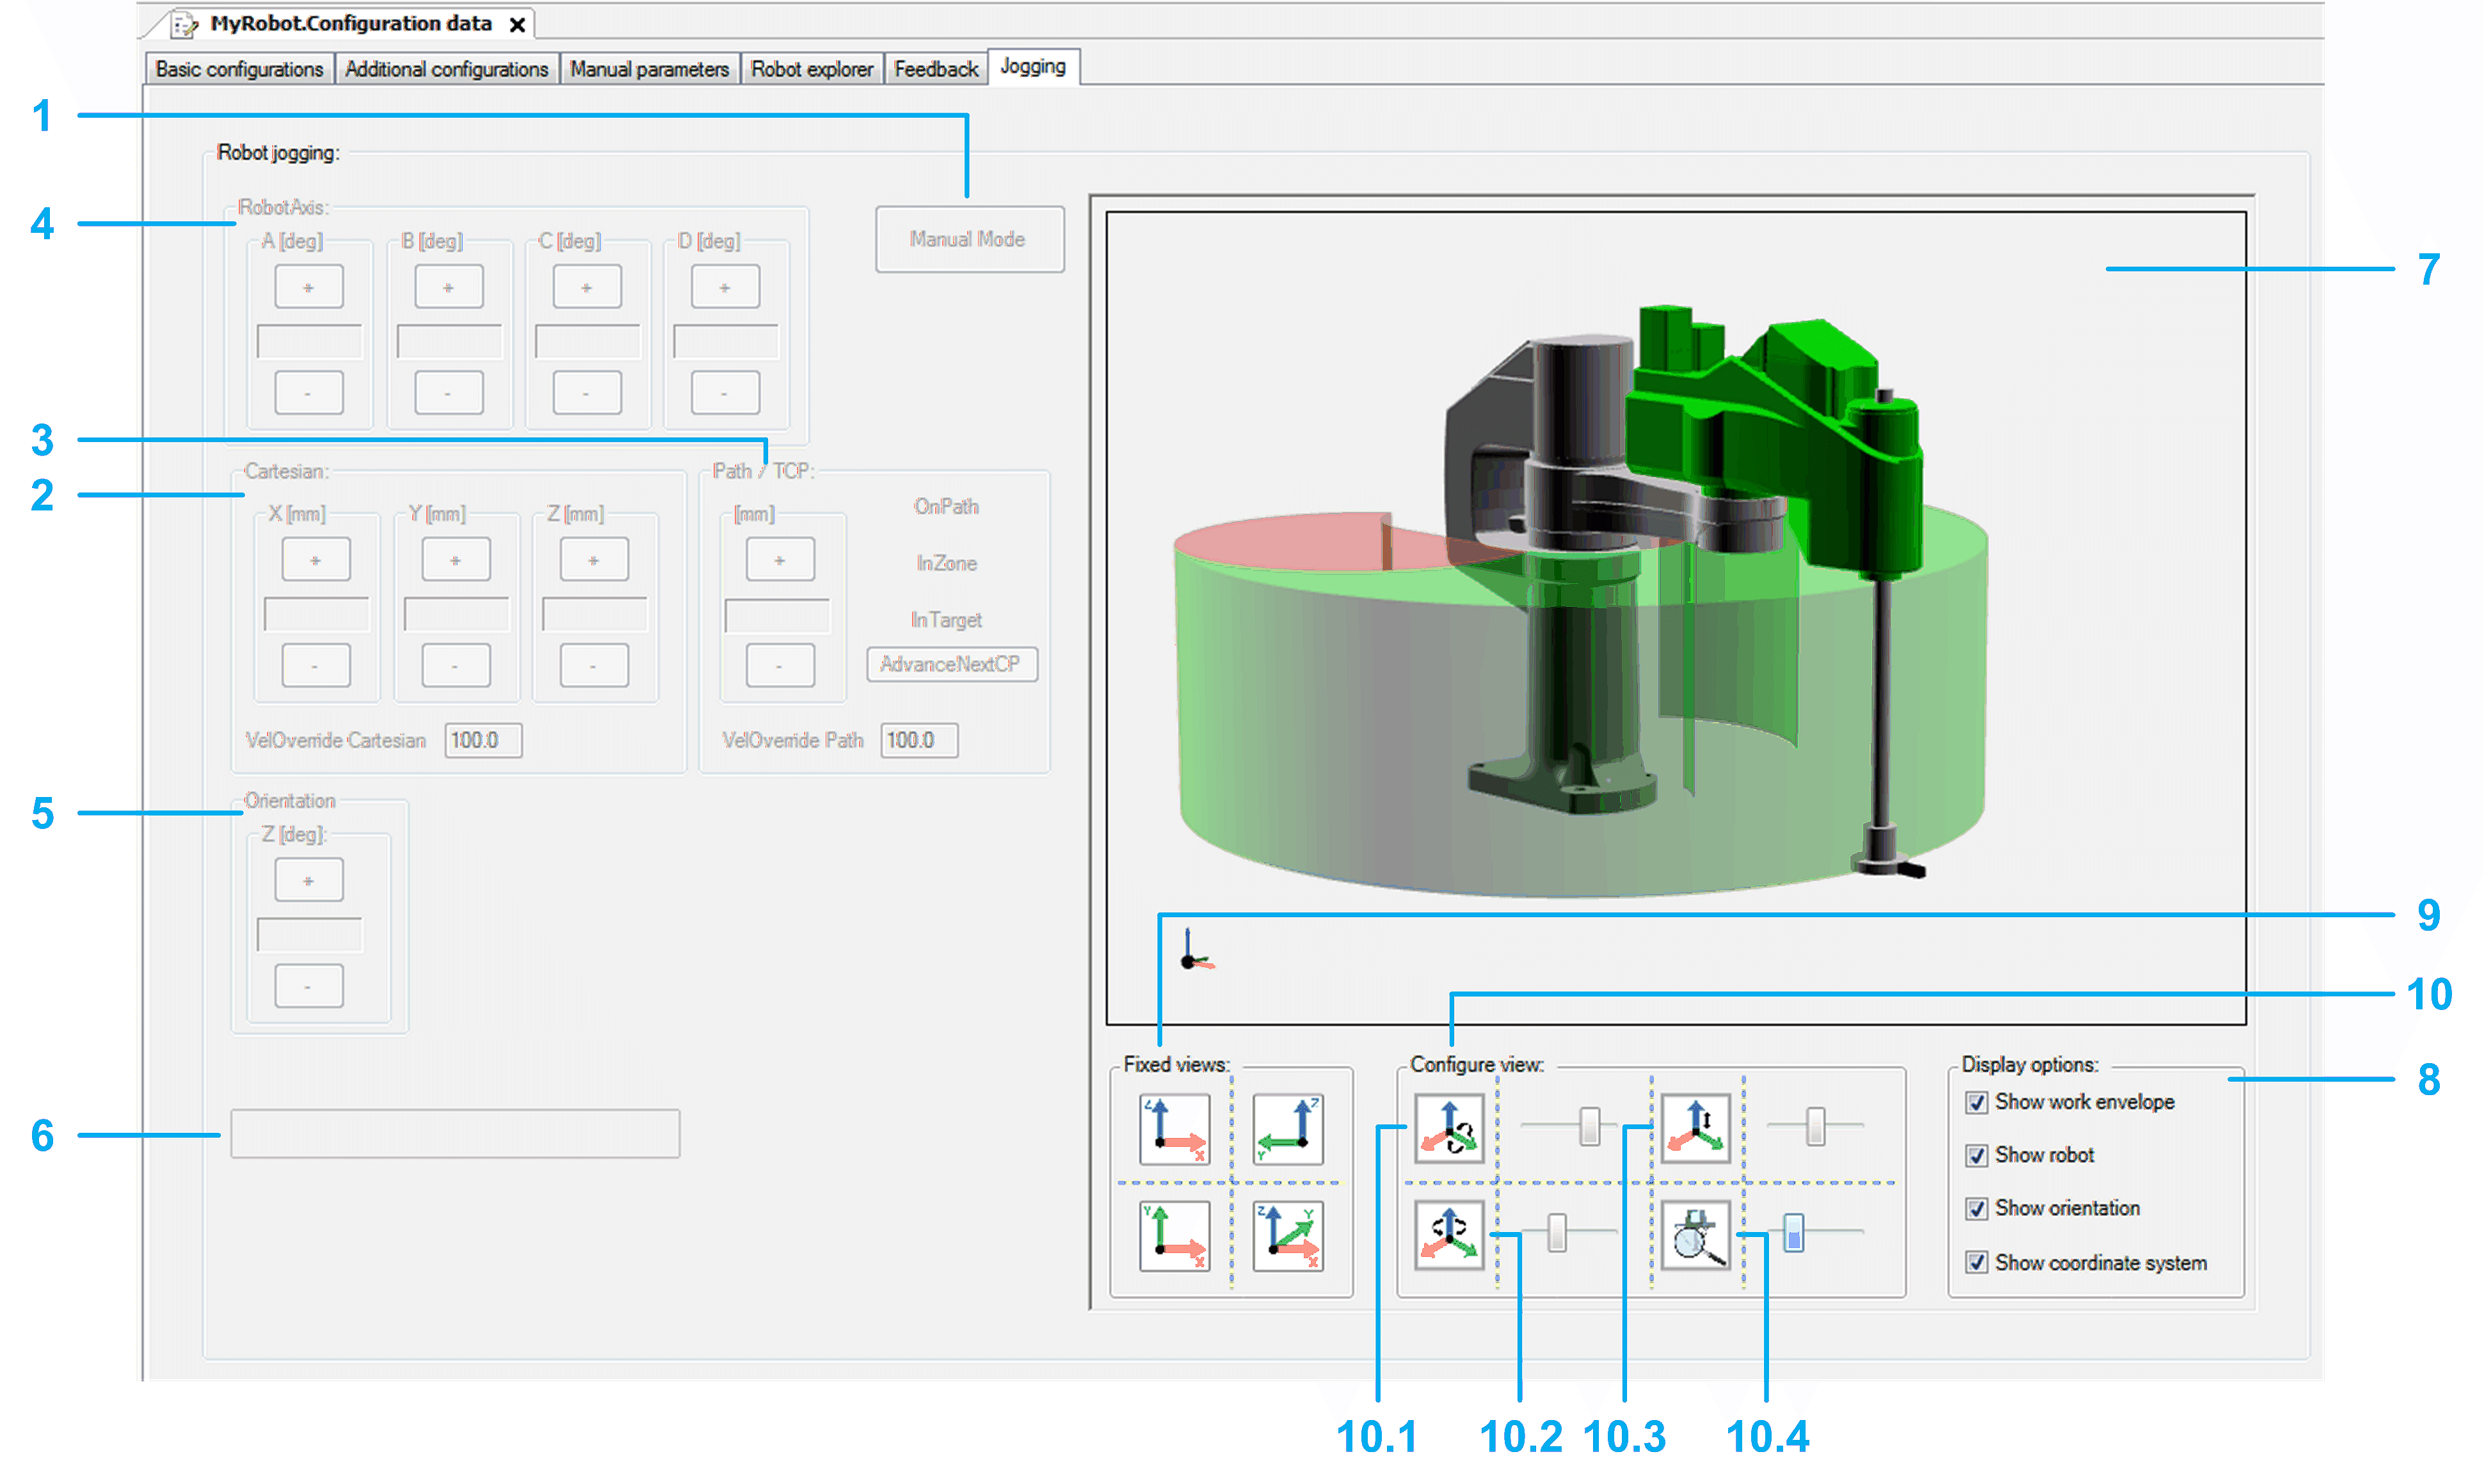
Task: Go to the Robot explorer tab
Action: click(x=812, y=69)
